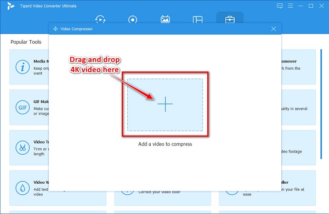Open the Video Watermark droplet icon
The image size is (329, 214).
pyautogui.click(x=22, y=188)
